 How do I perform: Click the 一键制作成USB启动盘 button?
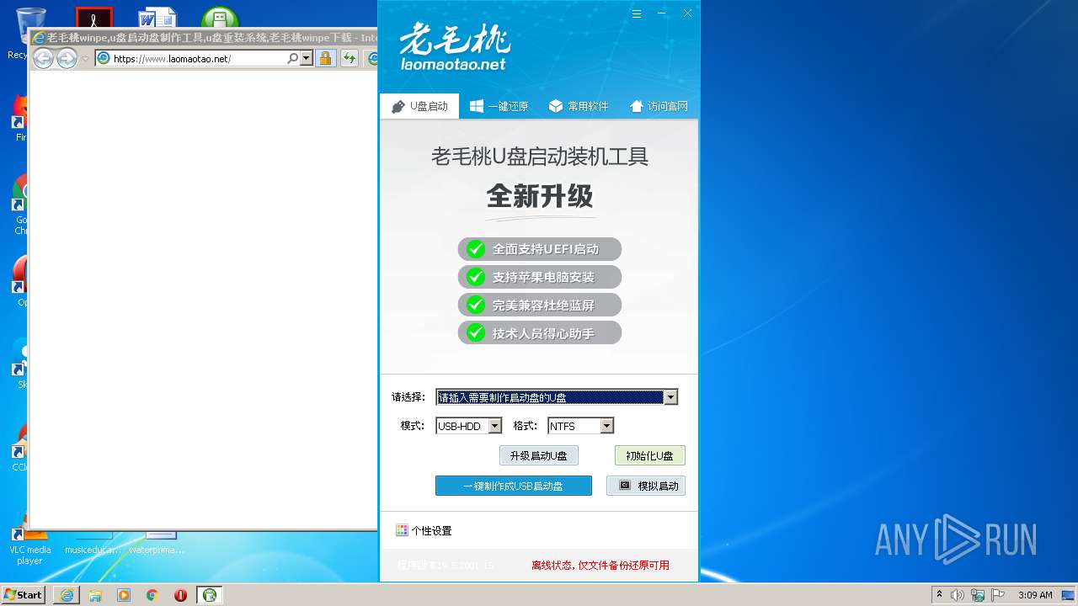point(513,486)
